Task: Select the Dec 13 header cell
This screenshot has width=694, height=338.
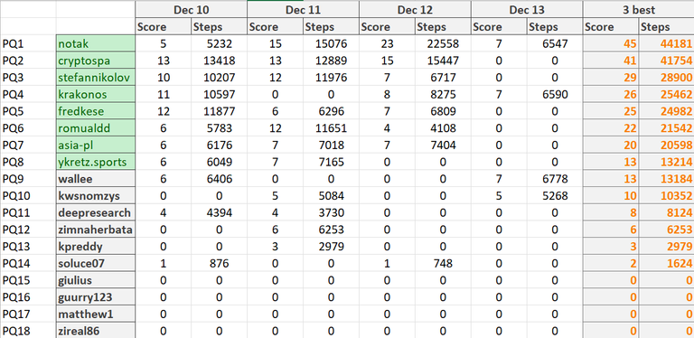Action: (527, 9)
